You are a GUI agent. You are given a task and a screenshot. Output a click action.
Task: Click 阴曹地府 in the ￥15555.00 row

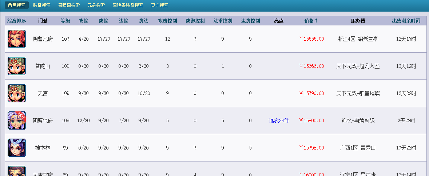coord(43,39)
